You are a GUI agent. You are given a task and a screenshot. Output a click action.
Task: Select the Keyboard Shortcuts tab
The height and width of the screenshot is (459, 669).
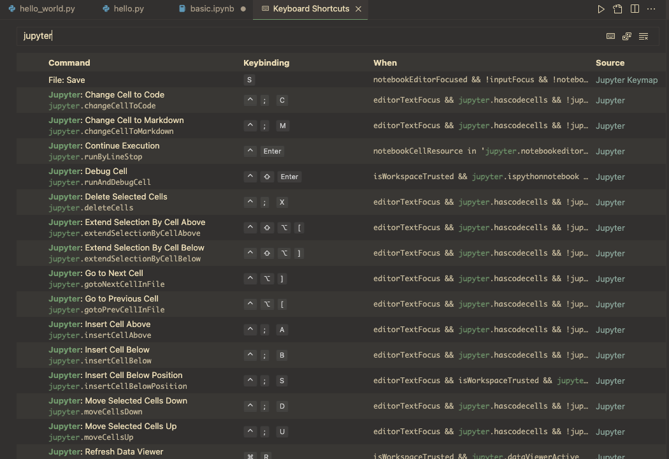click(311, 9)
